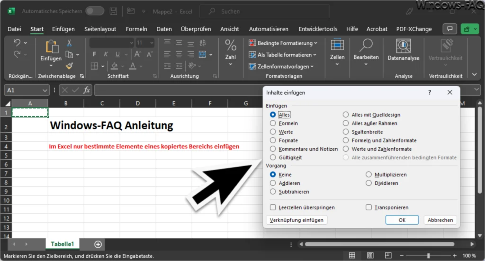Increase font size icon

[138, 54]
